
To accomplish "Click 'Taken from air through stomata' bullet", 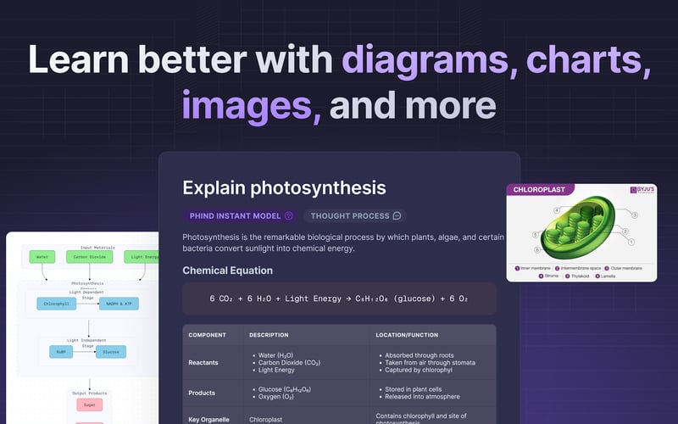I will pos(431,363).
